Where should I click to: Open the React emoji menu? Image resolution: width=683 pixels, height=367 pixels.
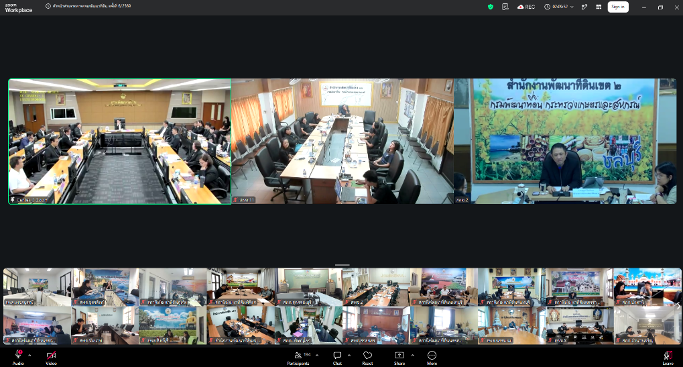(367, 358)
